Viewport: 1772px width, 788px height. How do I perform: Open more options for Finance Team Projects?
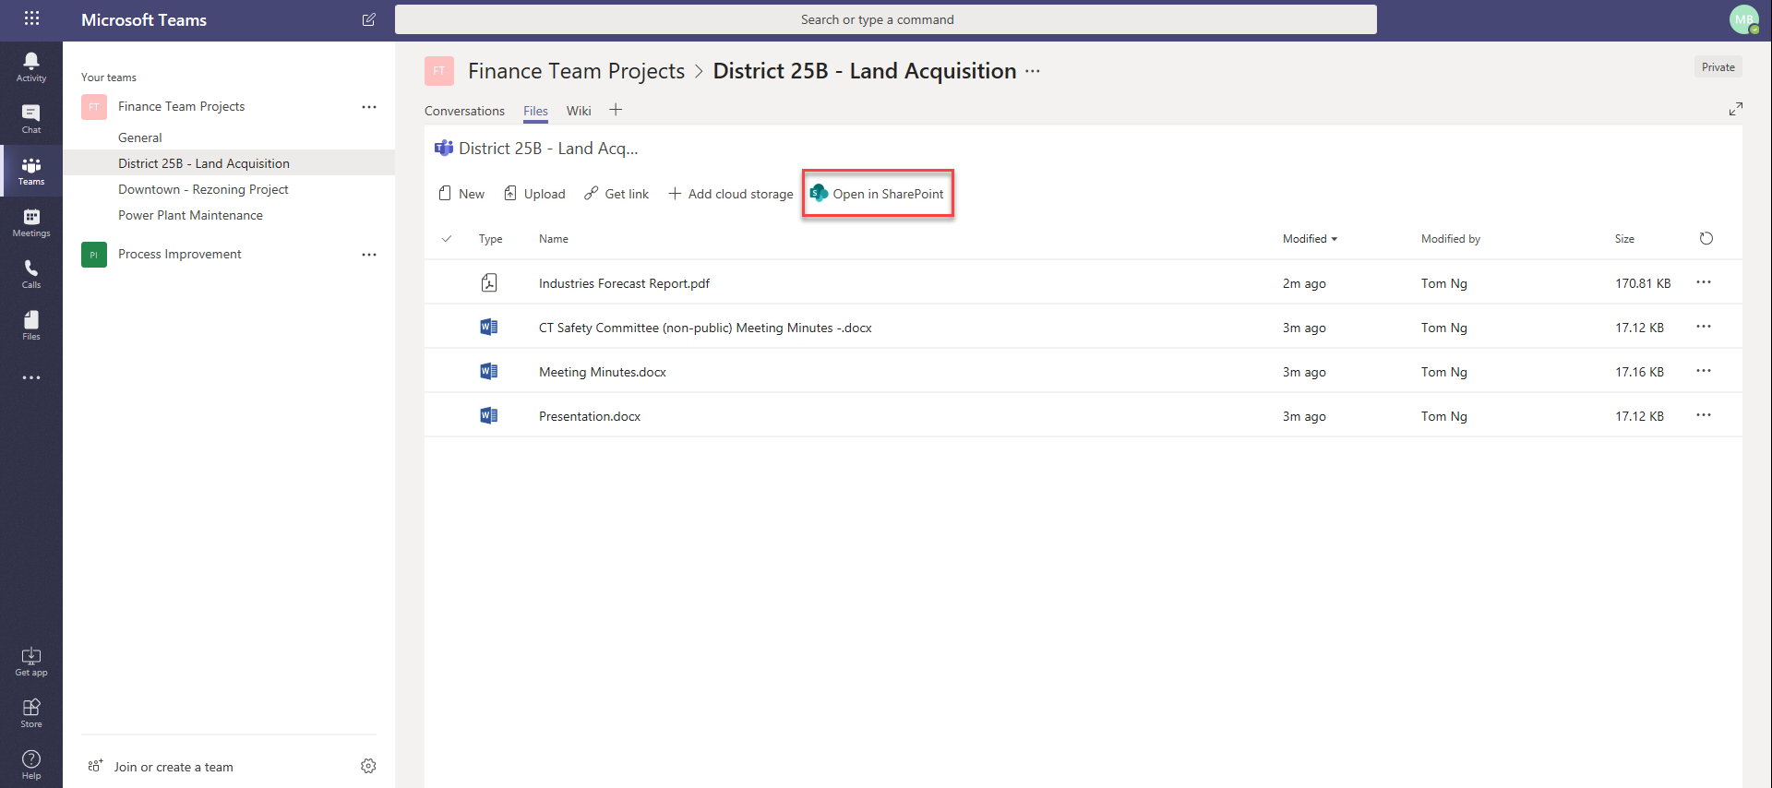[x=369, y=107]
